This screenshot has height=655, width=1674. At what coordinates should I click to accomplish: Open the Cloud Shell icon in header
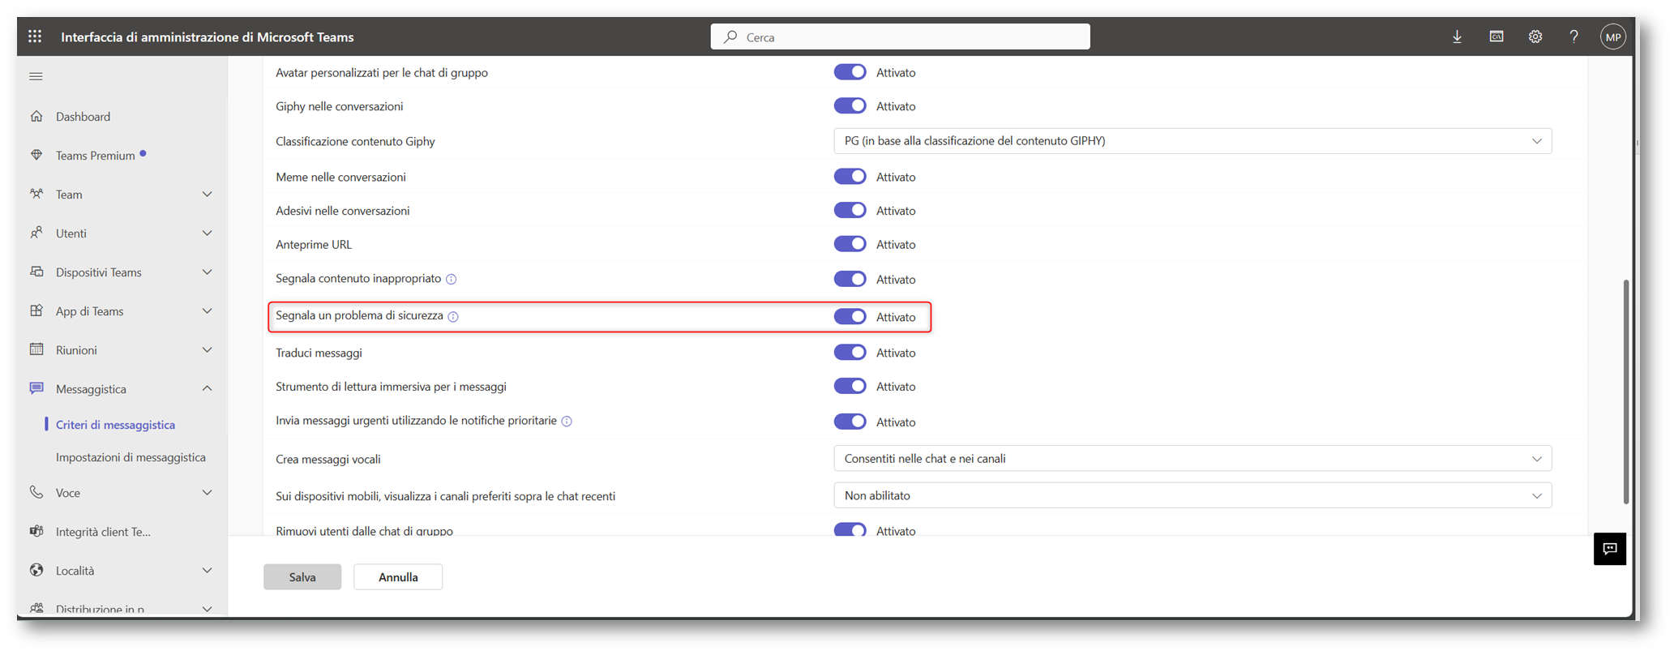click(1496, 36)
